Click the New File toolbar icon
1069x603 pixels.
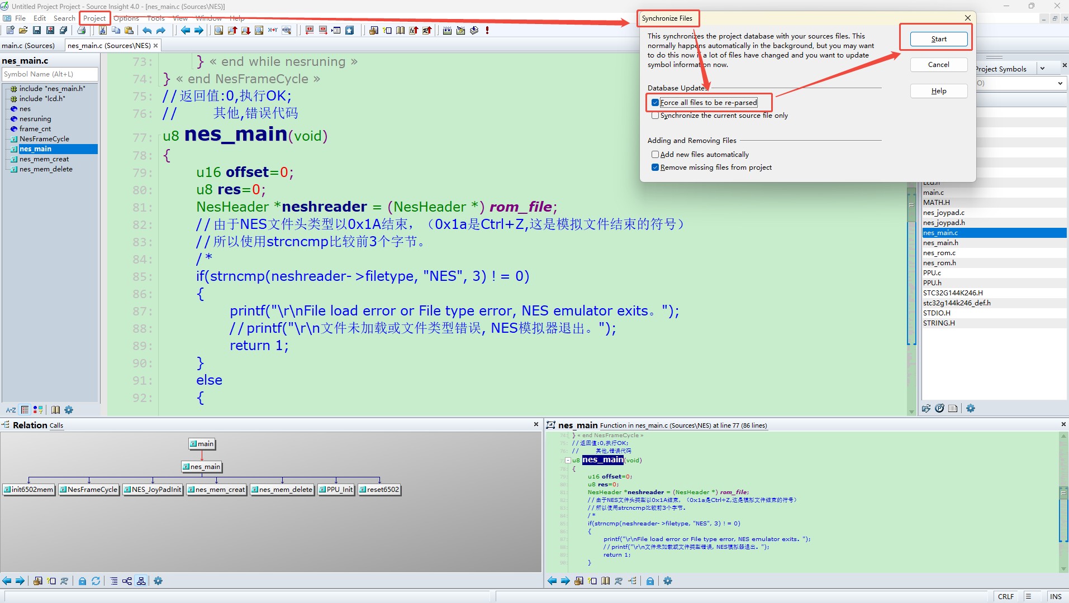(x=10, y=30)
